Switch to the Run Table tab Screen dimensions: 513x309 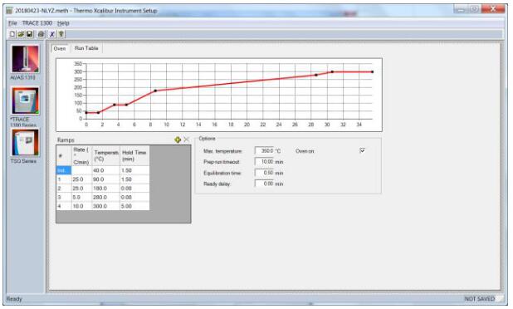(86, 48)
